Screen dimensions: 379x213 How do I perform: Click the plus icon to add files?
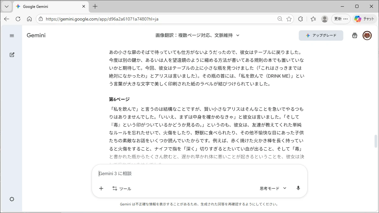(x=101, y=188)
